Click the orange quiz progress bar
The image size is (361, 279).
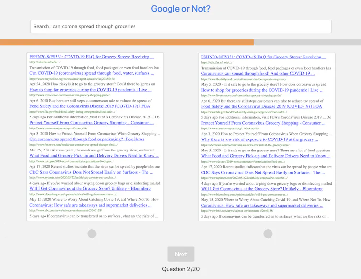(x=127, y=42)
